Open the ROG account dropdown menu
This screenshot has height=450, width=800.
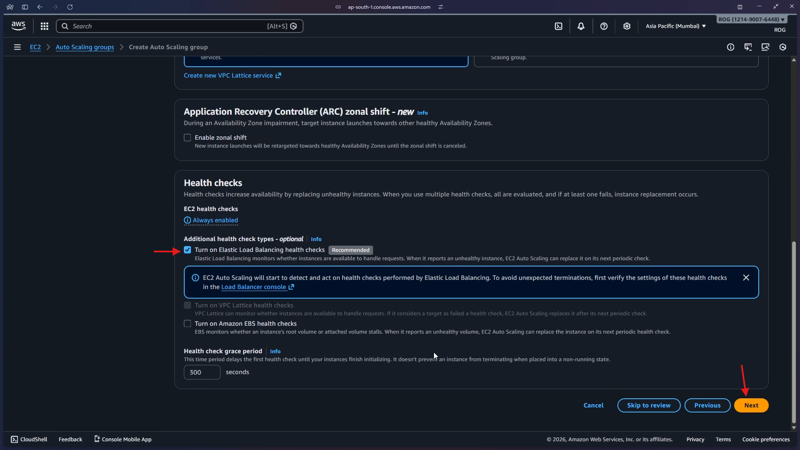pos(751,20)
